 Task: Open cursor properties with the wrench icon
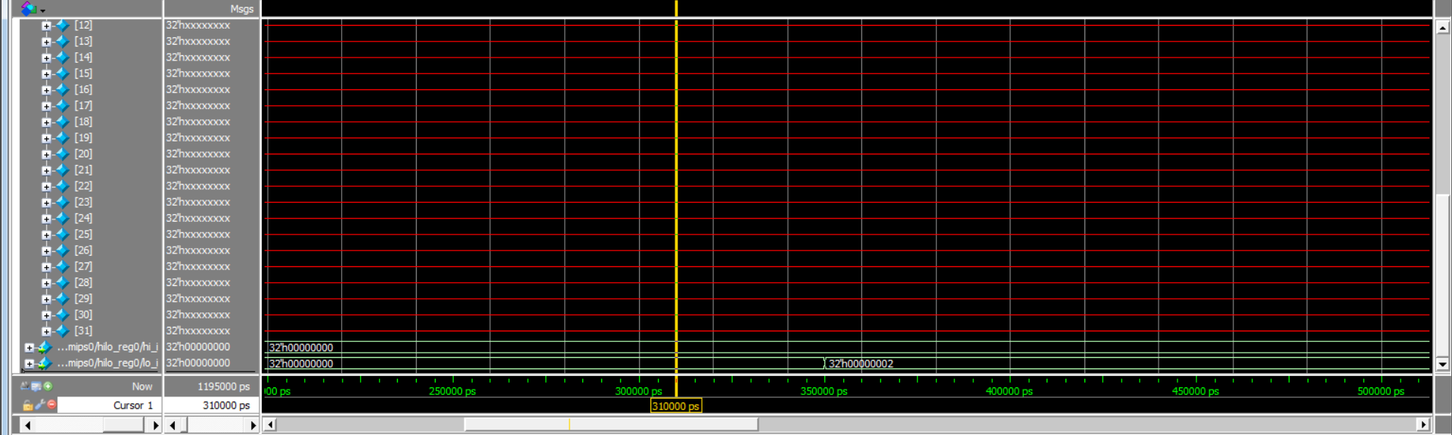(x=39, y=405)
